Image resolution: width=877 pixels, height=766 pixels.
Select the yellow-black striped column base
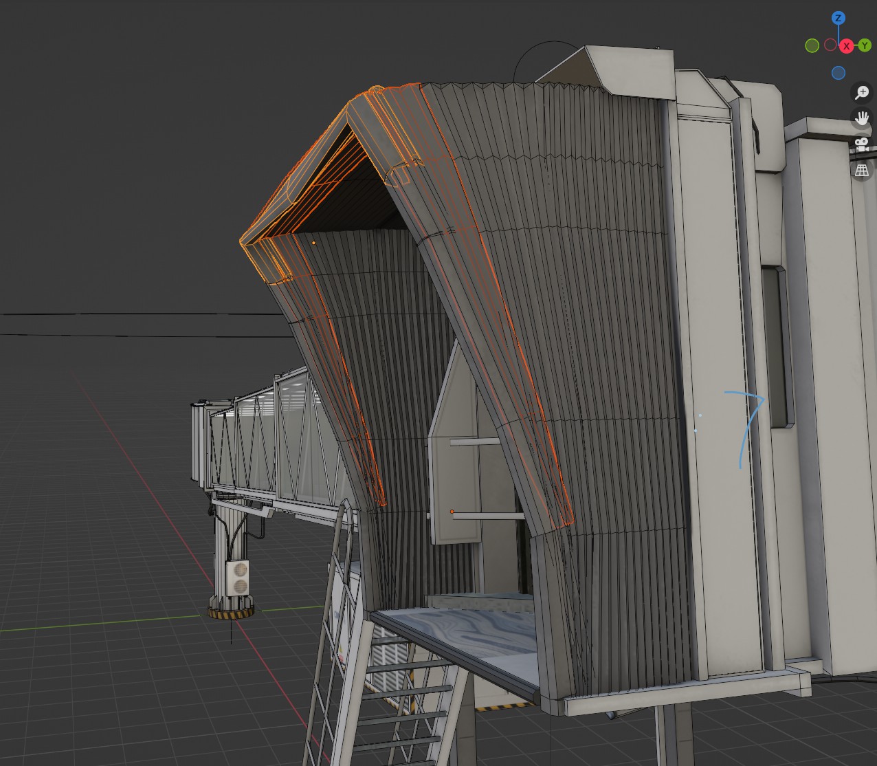click(x=231, y=612)
